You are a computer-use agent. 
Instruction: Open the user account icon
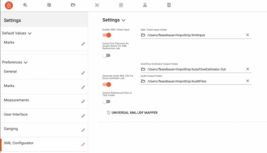[145, 5]
